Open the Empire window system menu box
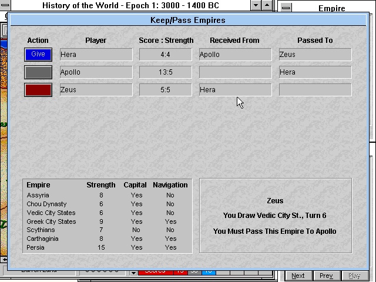This screenshot has height=282, width=376. pos(286,8)
